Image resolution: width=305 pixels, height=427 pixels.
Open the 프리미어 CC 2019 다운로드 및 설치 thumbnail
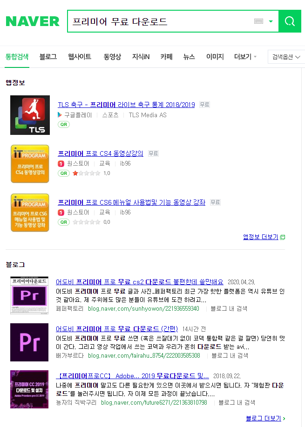(x=29, y=389)
